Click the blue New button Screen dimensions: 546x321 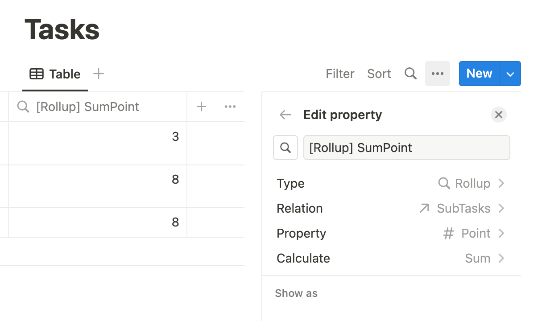(479, 74)
